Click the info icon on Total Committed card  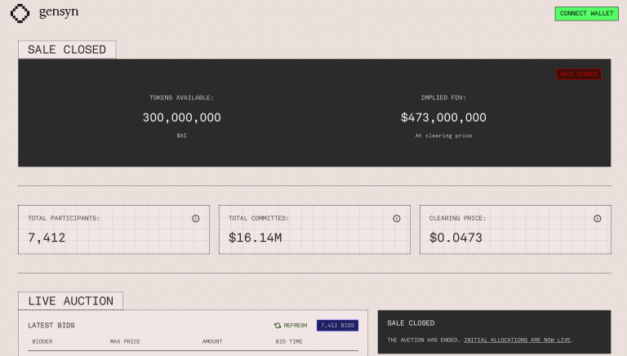(396, 219)
